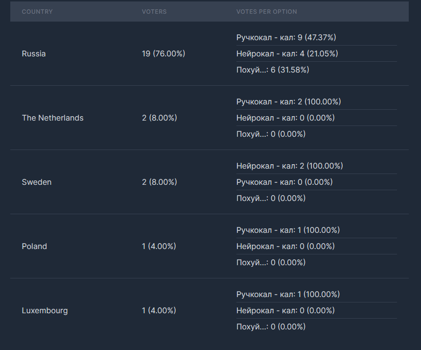Click Russia's 4 (21.05%) vote option line
This screenshot has width=421, height=350.
[287, 54]
